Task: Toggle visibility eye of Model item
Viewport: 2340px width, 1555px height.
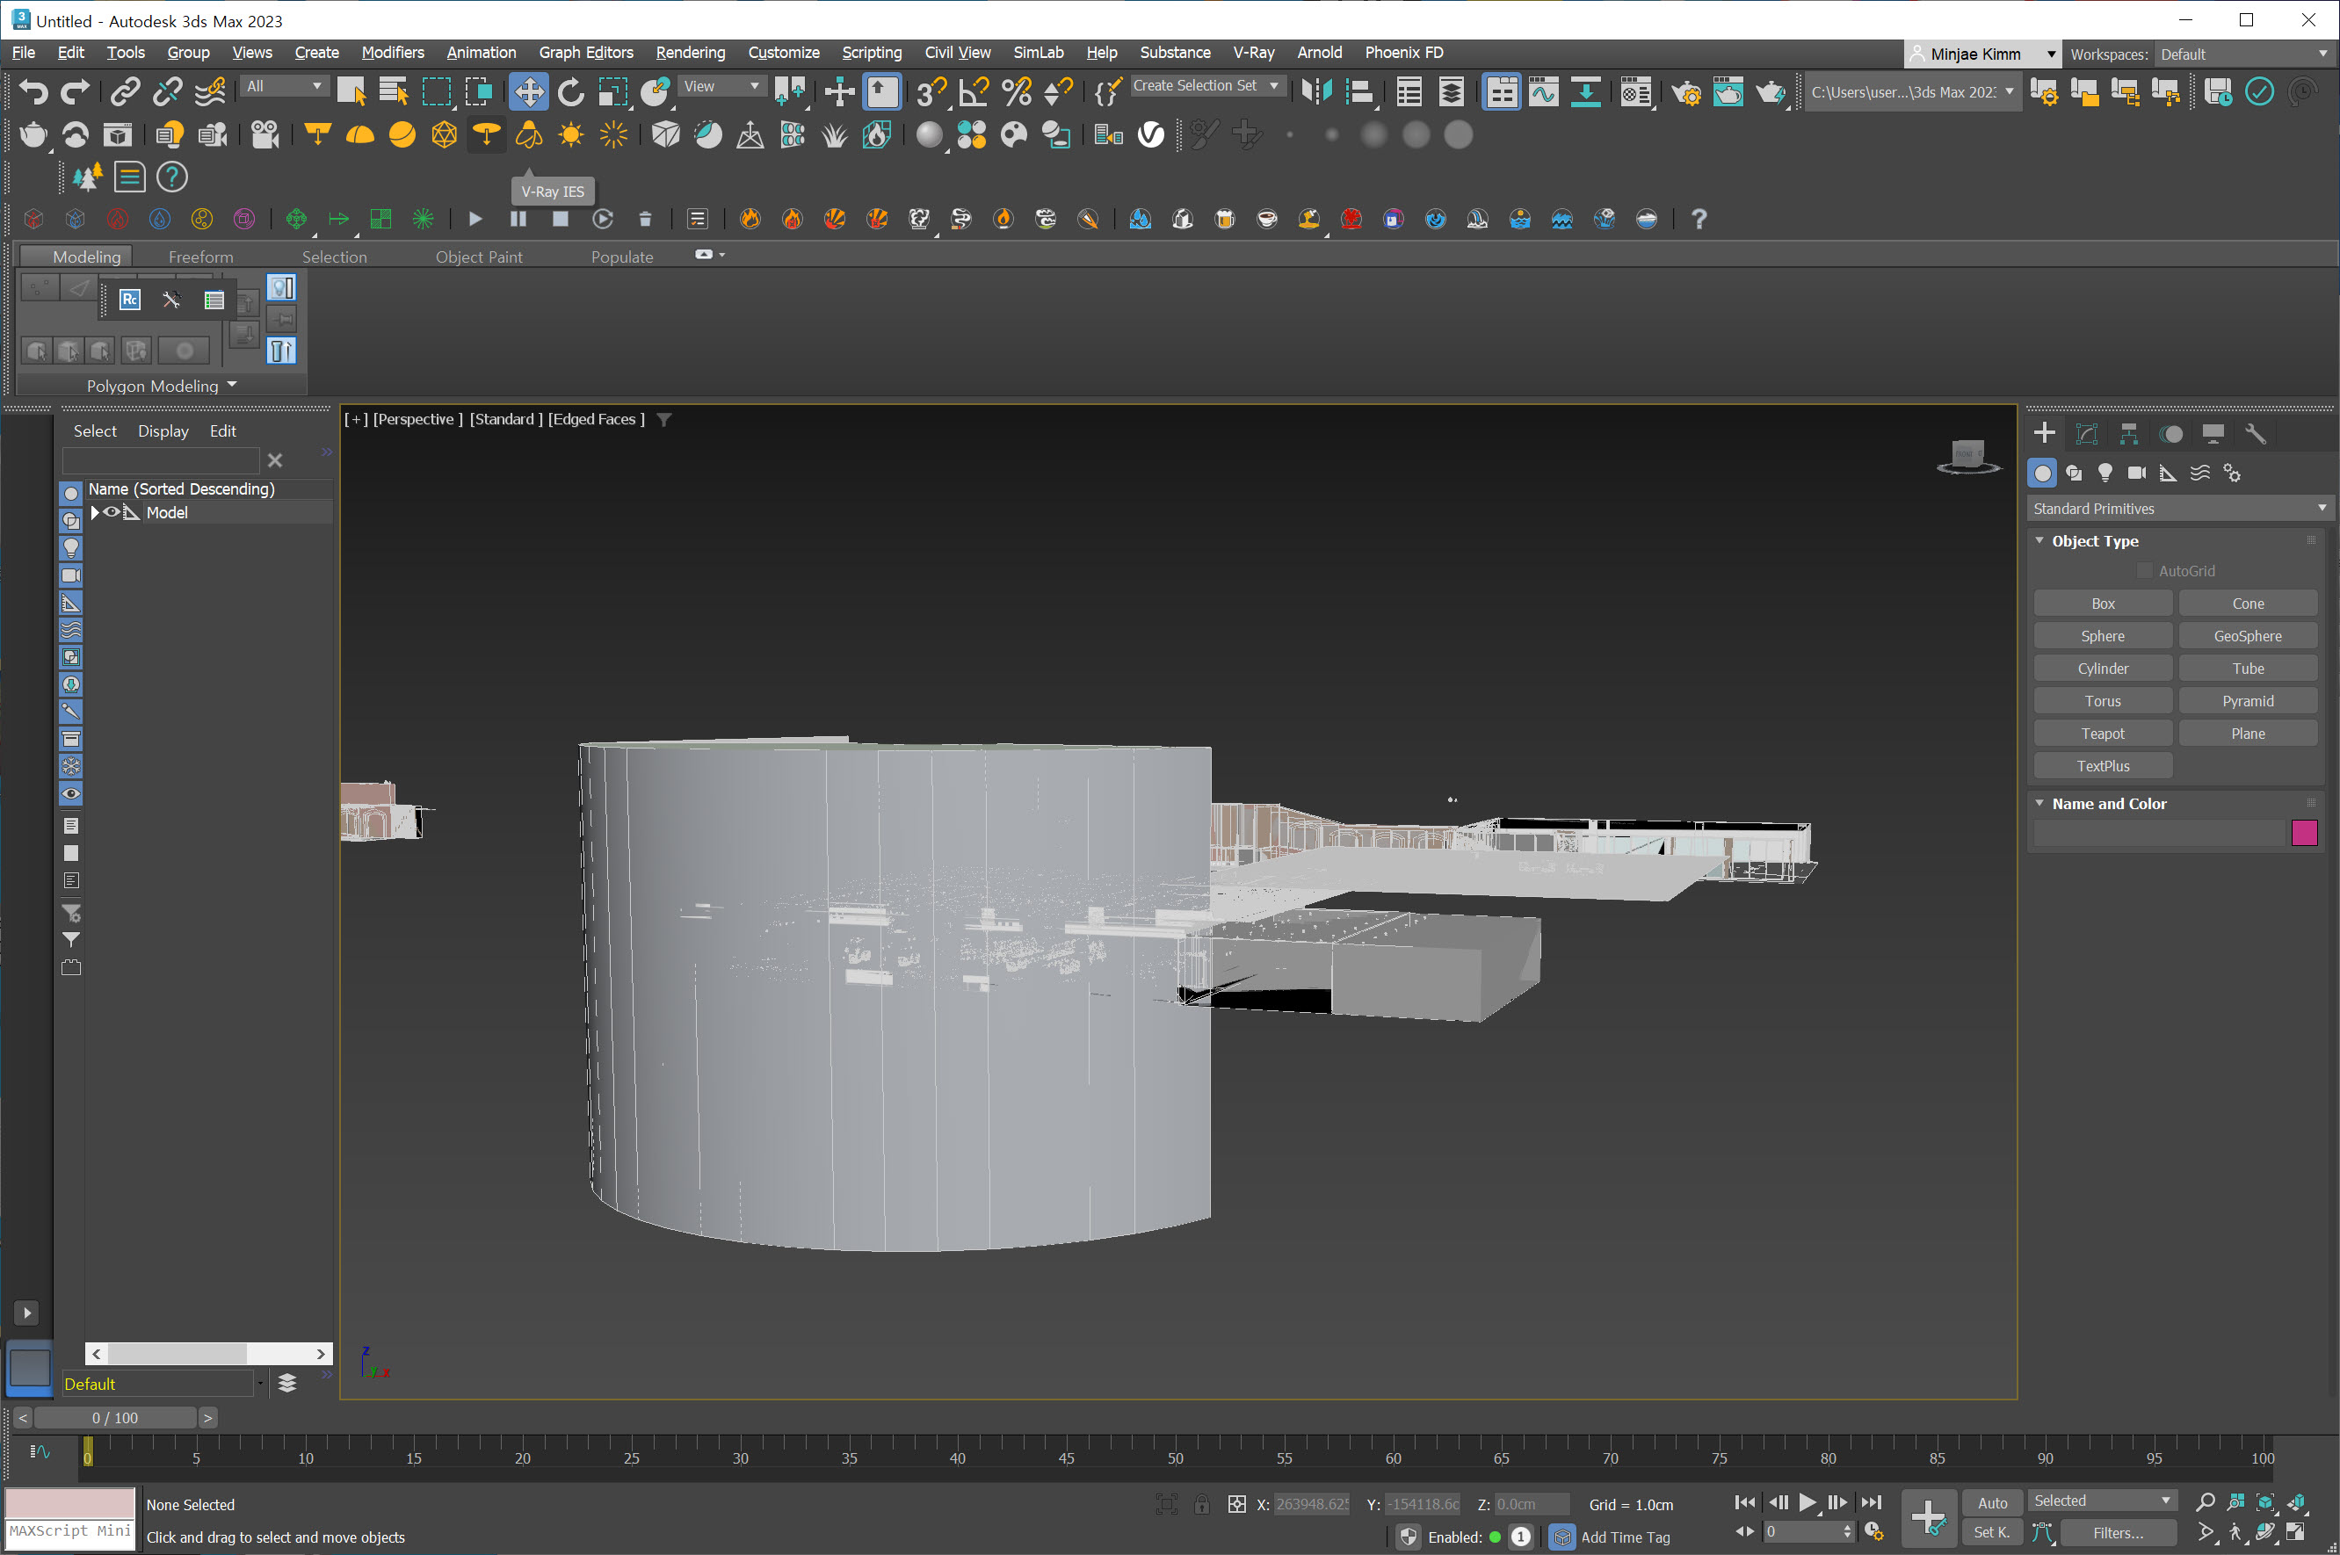Action: [x=111, y=513]
